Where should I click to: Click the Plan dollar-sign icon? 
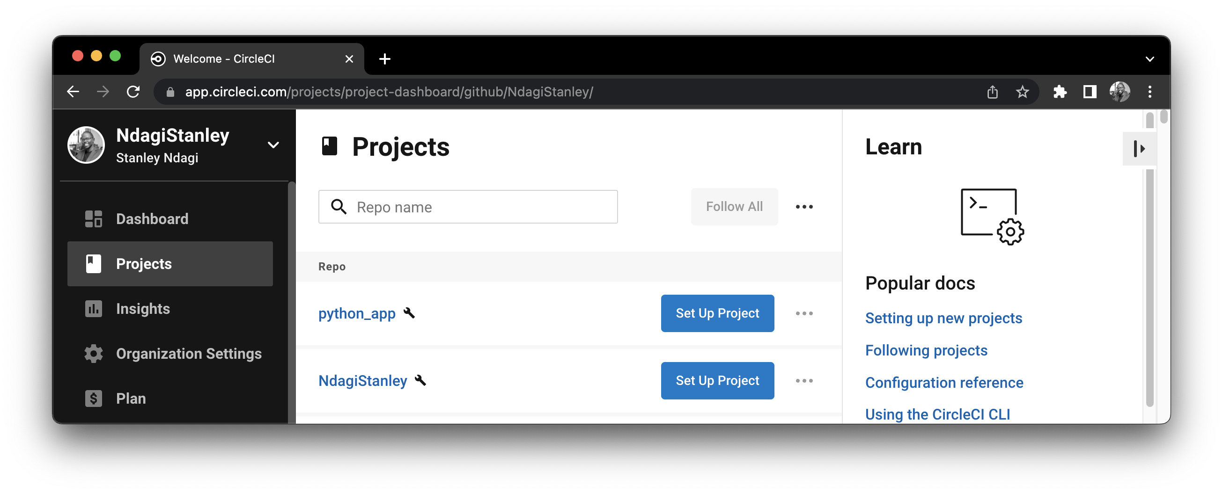coord(93,398)
